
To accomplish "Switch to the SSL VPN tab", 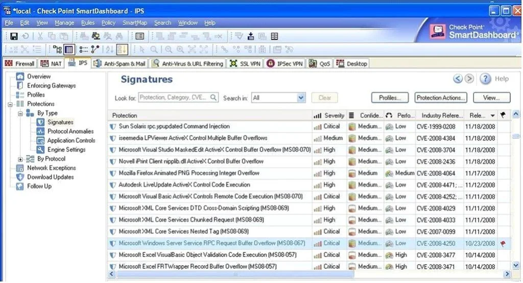I will (x=245, y=63).
